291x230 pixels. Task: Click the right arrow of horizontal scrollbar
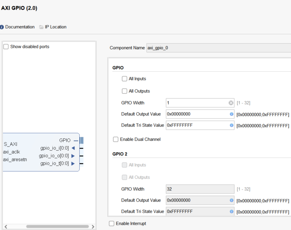(93, 227)
